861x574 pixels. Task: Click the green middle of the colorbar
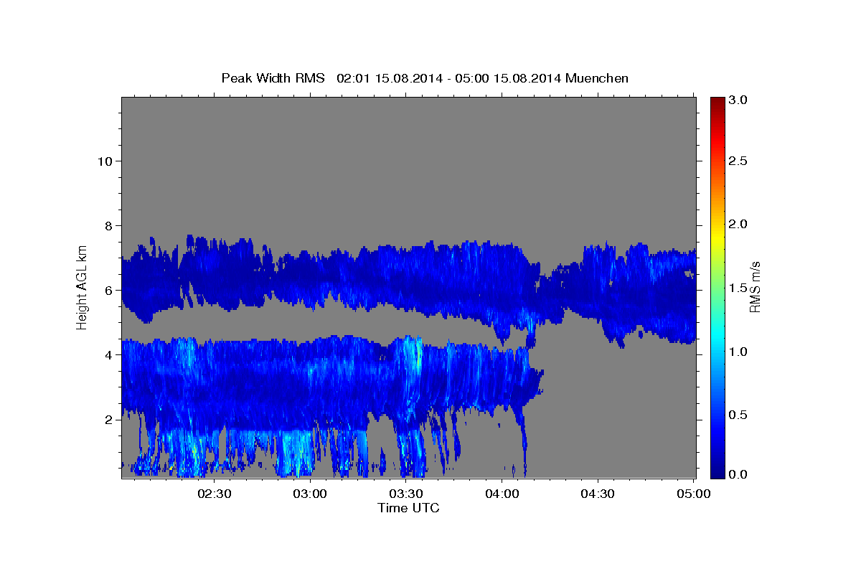coord(717,287)
